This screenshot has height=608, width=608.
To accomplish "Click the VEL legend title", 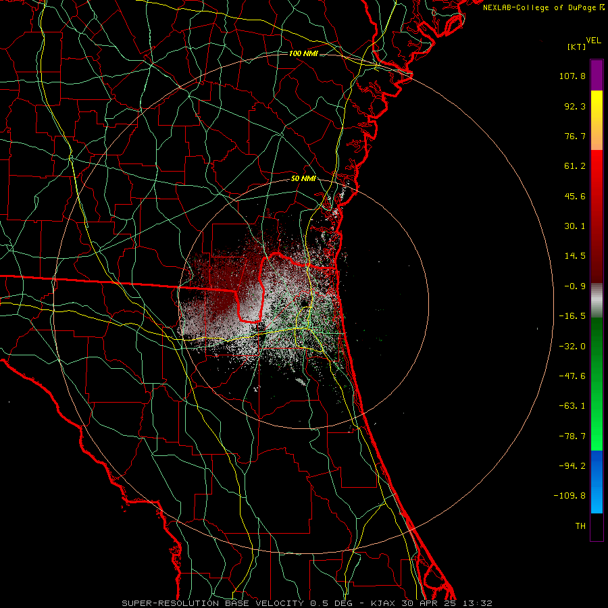I will tap(594, 41).
